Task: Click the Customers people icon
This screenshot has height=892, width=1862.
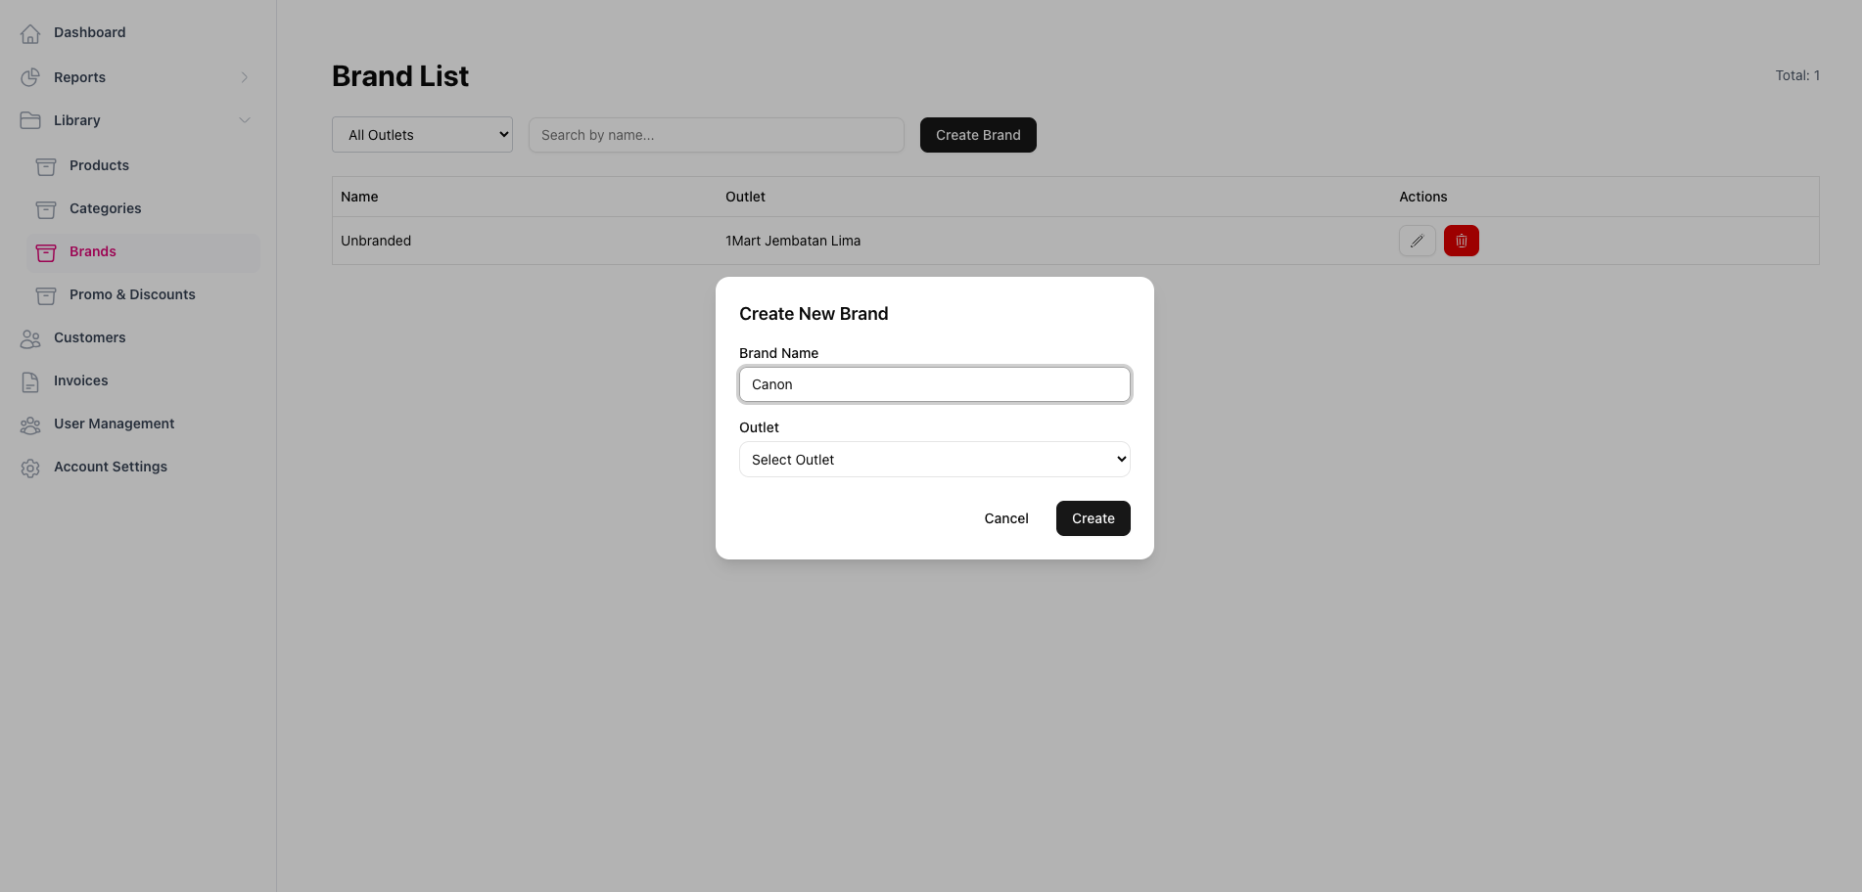Action: click(30, 338)
